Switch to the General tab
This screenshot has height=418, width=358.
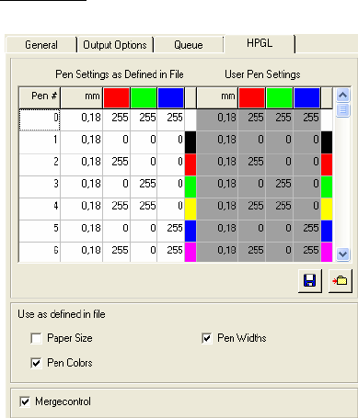[x=41, y=45]
